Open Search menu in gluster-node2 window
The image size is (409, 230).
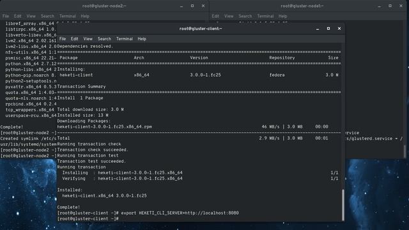point(47,16)
